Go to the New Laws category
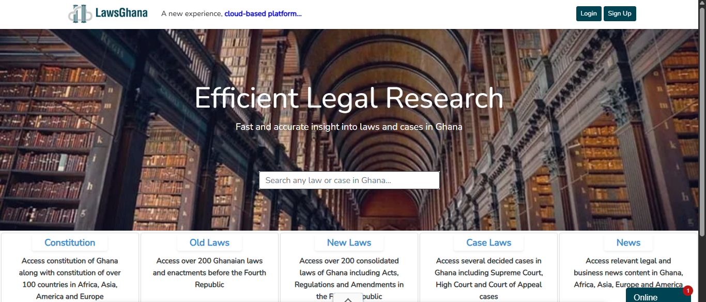706x302 pixels. tap(349, 243)
